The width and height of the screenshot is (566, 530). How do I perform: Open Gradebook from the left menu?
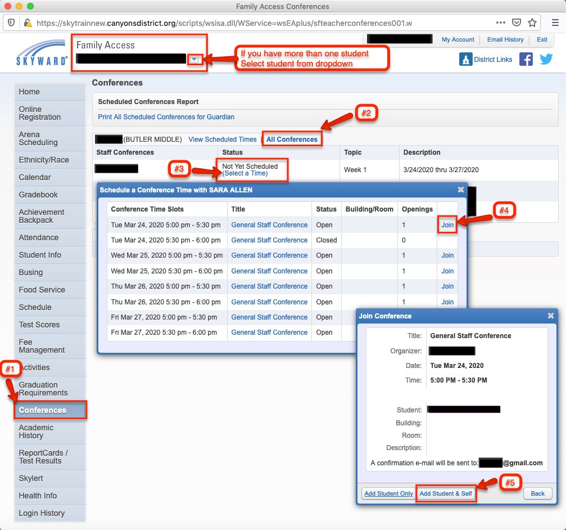tap(38, 195)
